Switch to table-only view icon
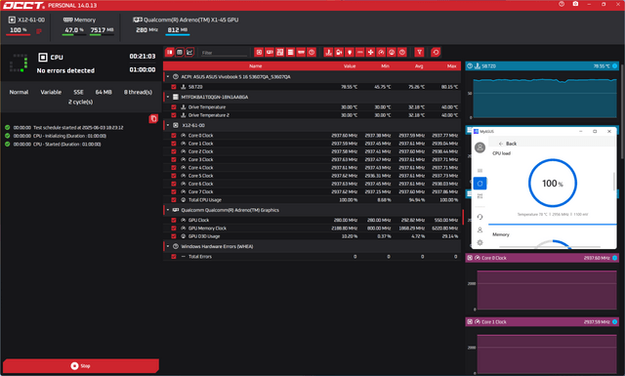The image size is (625, 376). (x=180, y=52)
